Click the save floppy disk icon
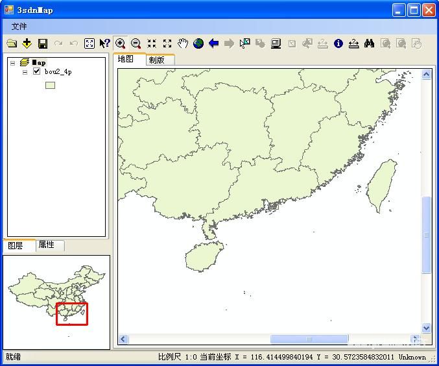 [x=42, y=43]
